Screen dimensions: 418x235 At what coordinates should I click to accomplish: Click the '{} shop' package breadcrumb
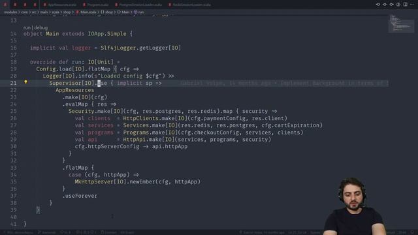point(106,12)
